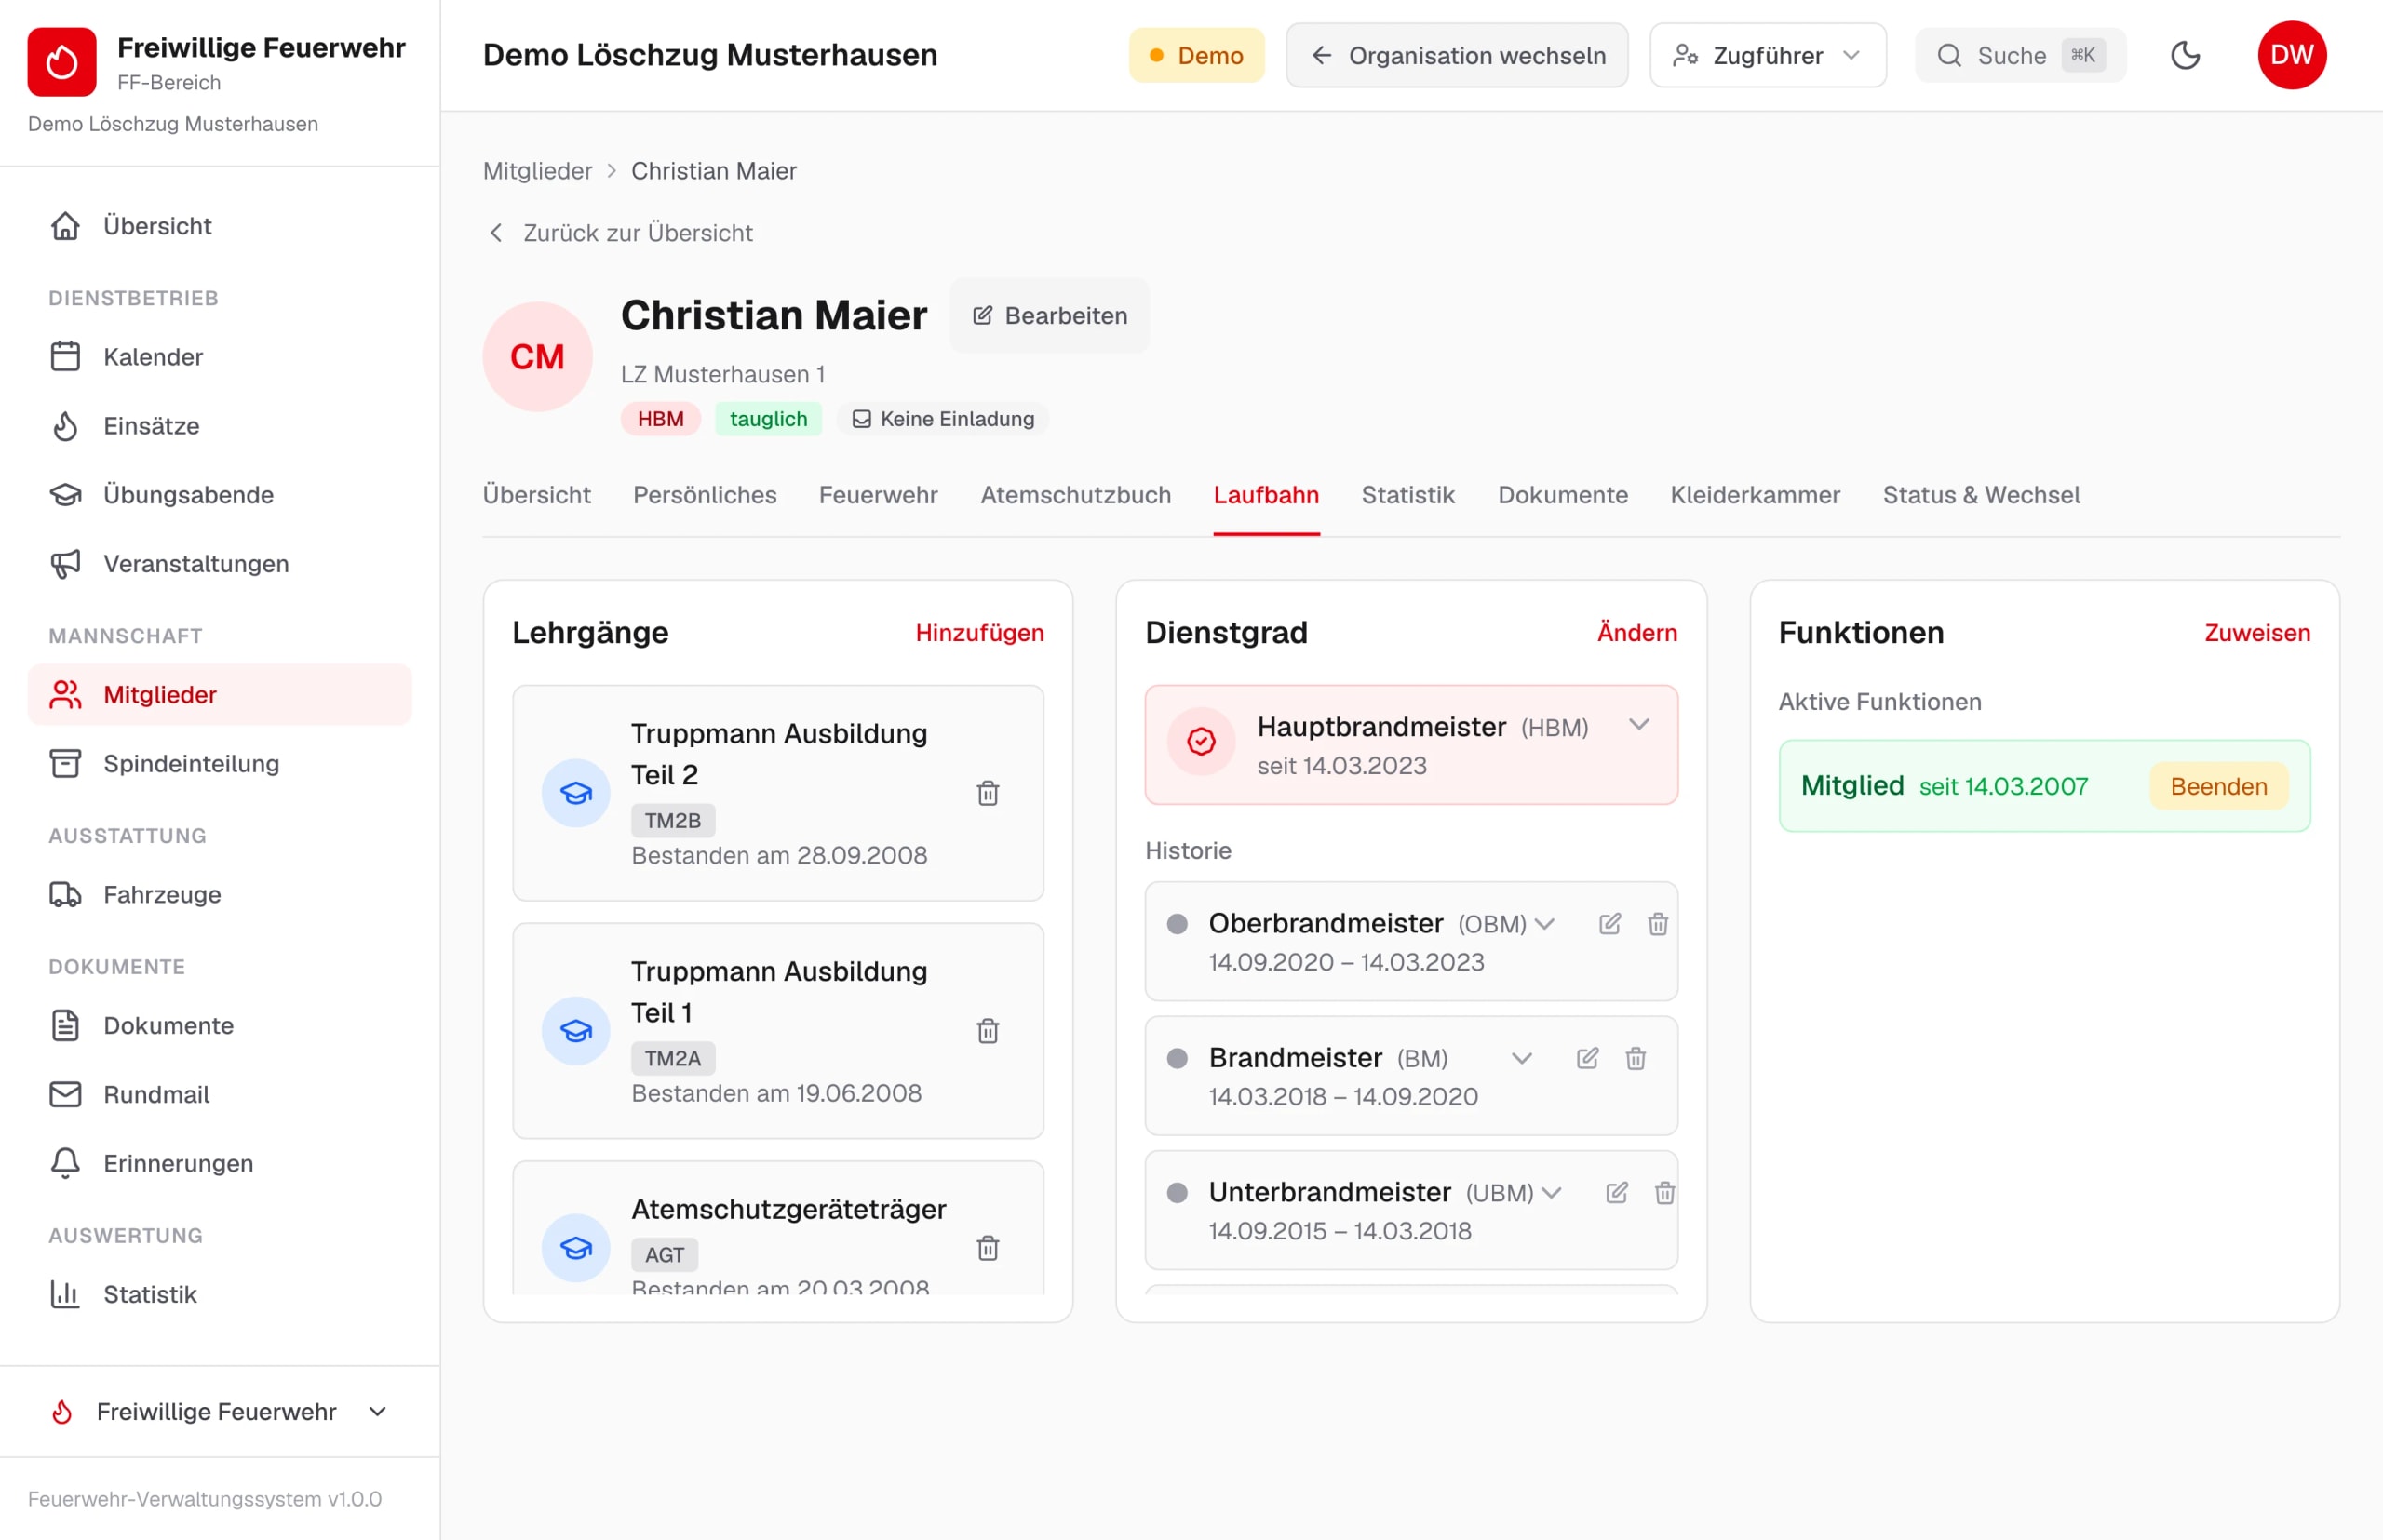
Task: Switch to the Atemschutzbuch tab
Action: coord(1075,495)
